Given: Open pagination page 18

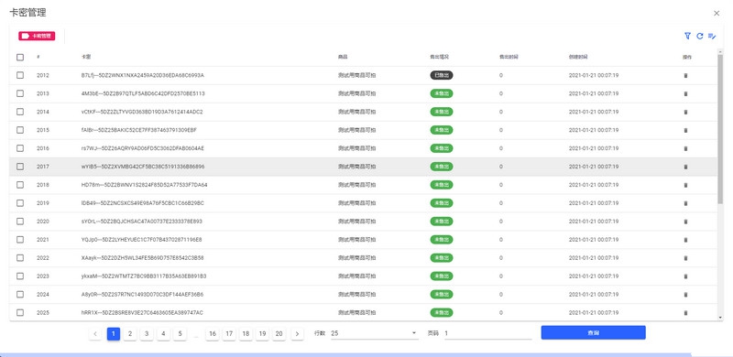Looking at the screenshot, I should pos(246,333).
